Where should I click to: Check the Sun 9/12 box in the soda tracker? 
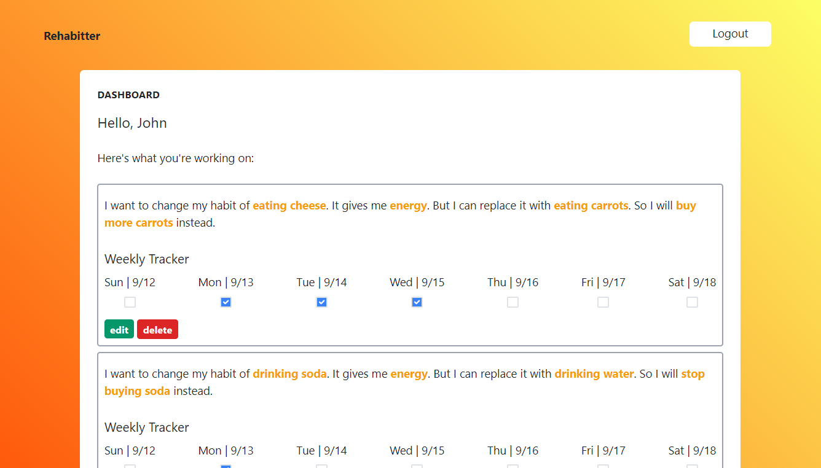(x=130, y=467)
